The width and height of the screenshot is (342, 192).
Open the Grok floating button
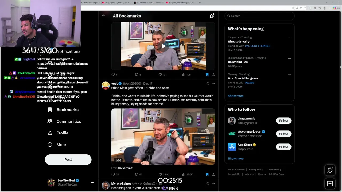(x=330, y=170)
